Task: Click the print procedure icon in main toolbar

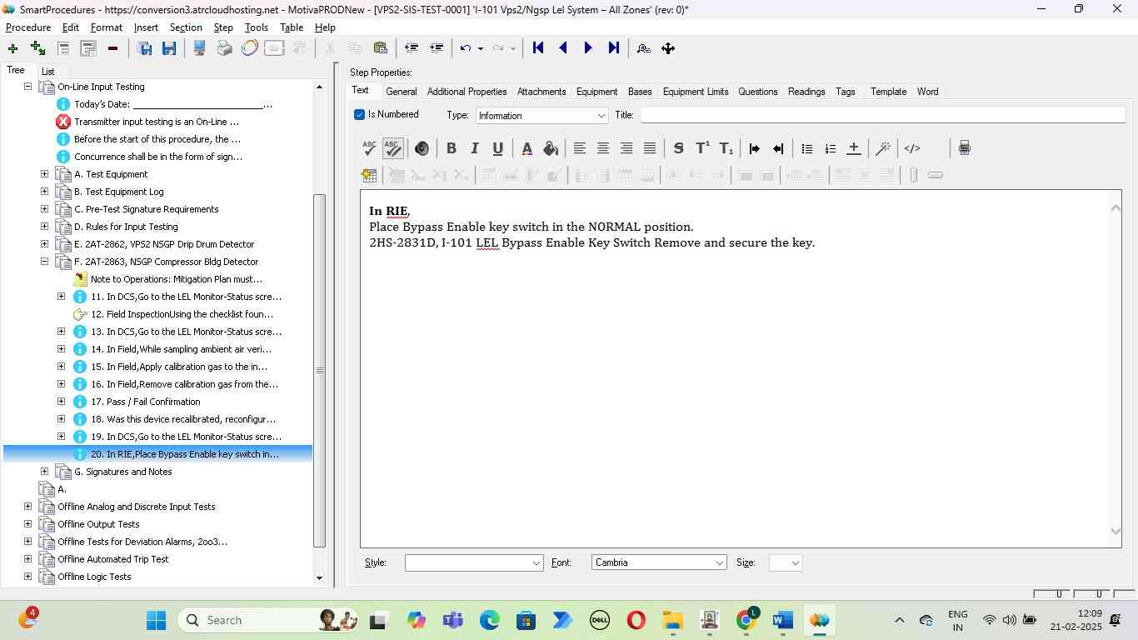Action: [224, 48]
